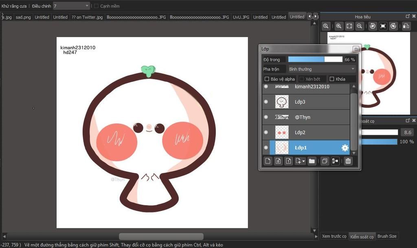Click the Độ trong opacity slider

315,59
